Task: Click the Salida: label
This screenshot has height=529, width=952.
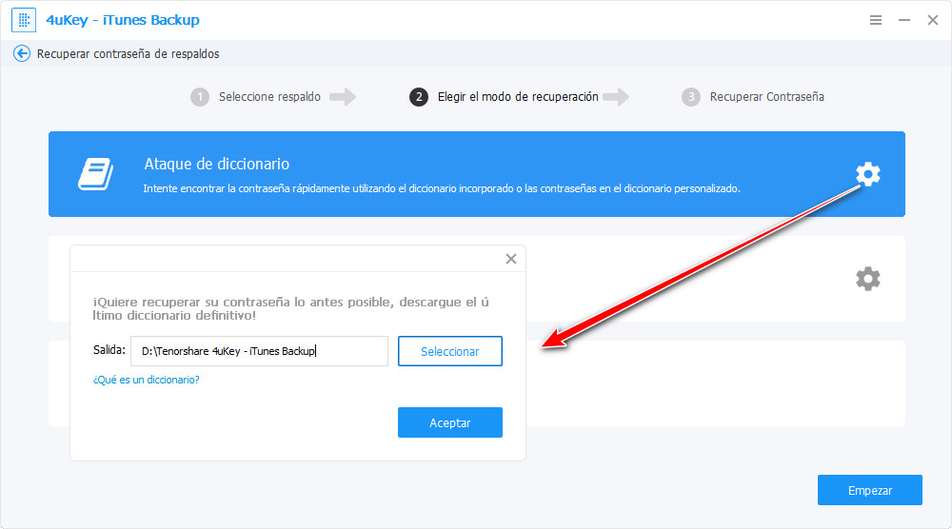Action: (109, 350)
